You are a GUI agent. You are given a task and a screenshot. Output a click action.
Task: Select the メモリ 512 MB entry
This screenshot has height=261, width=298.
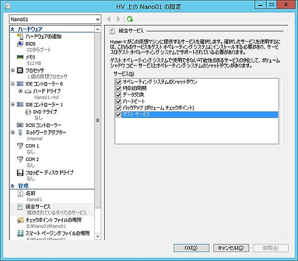coord(30,60)
